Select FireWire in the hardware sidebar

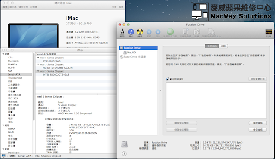pos(12,64)
